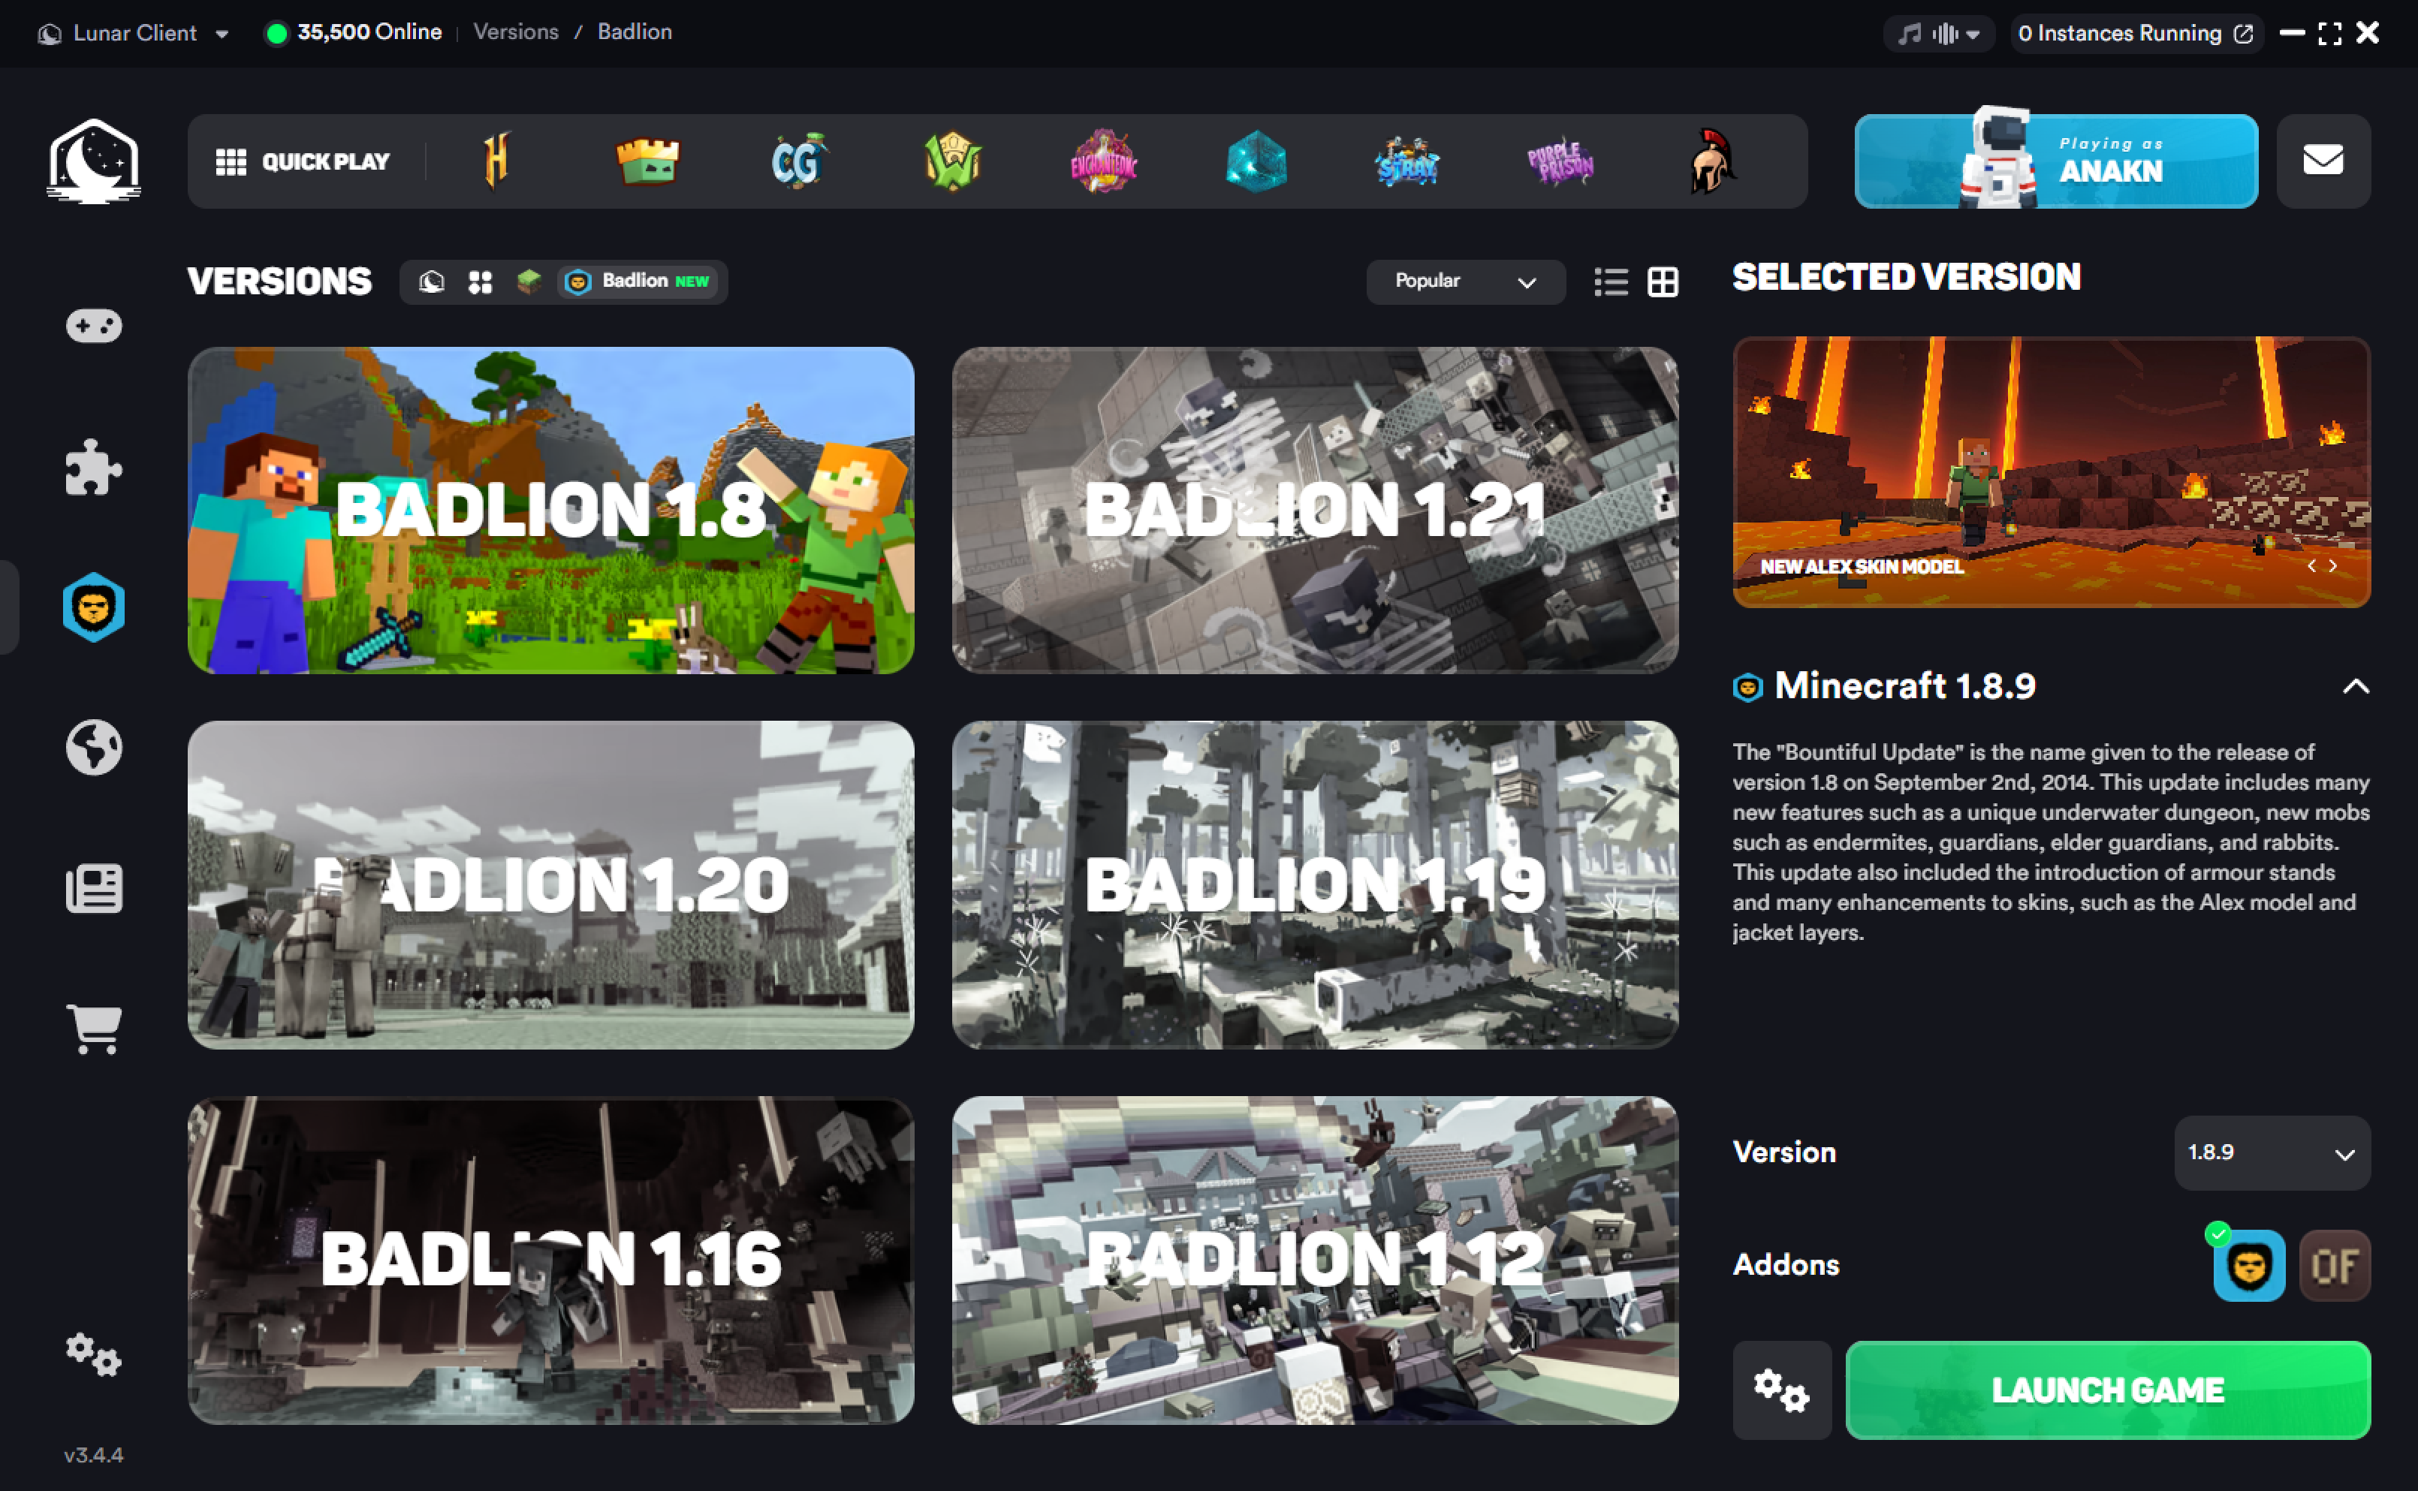Open launch settings gears next to Launch Game
The image size is (2418, 1491).
click(x=1782, y=1390)
